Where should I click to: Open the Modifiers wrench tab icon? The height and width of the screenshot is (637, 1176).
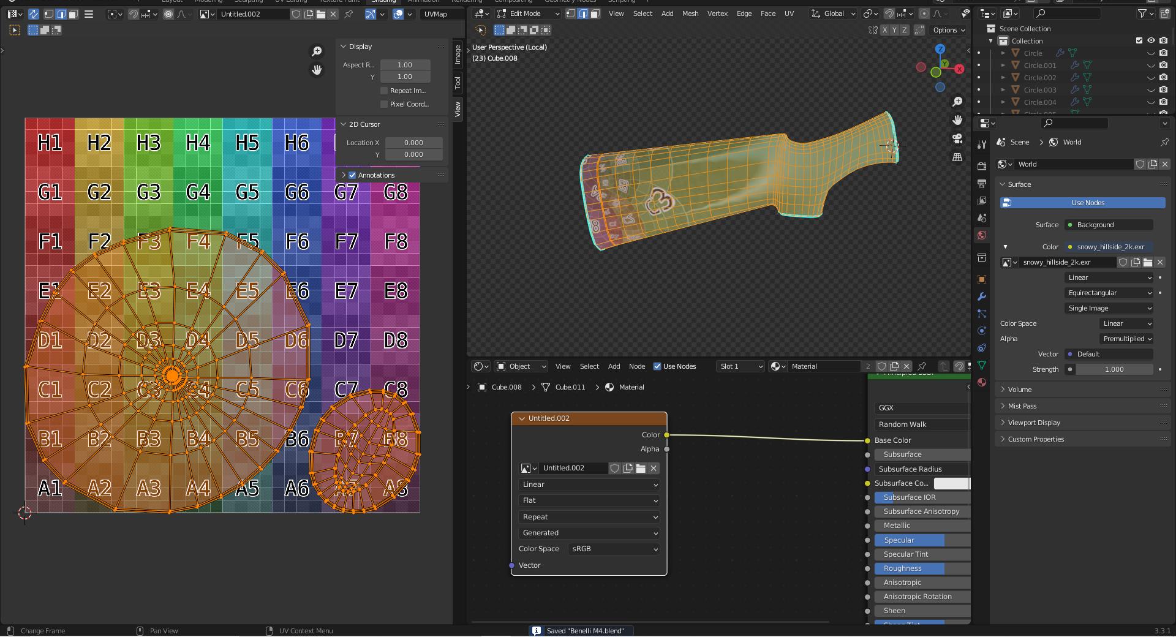tap(982, 296)
